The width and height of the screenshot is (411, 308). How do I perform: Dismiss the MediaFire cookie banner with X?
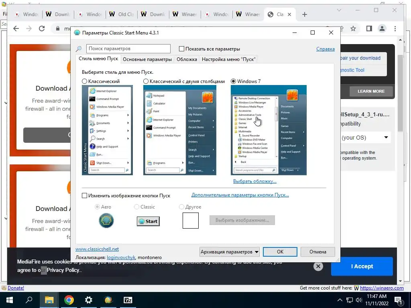[x=318, y=266]
